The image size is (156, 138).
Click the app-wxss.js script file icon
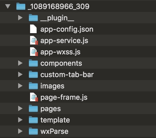click(34, 52)
